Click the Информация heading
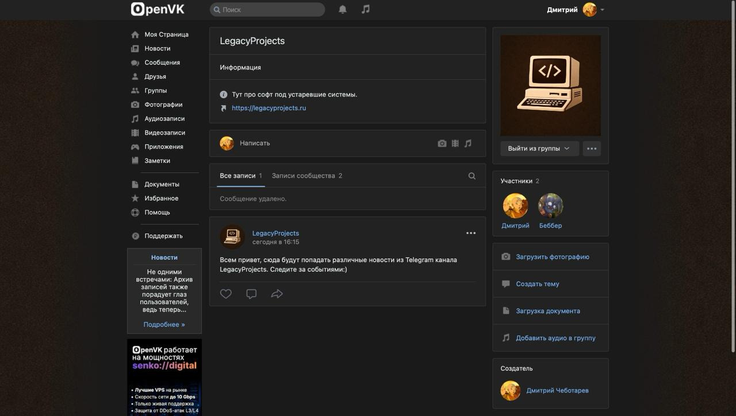This screenshot has height=416, width=736. [x=240, y=68]
